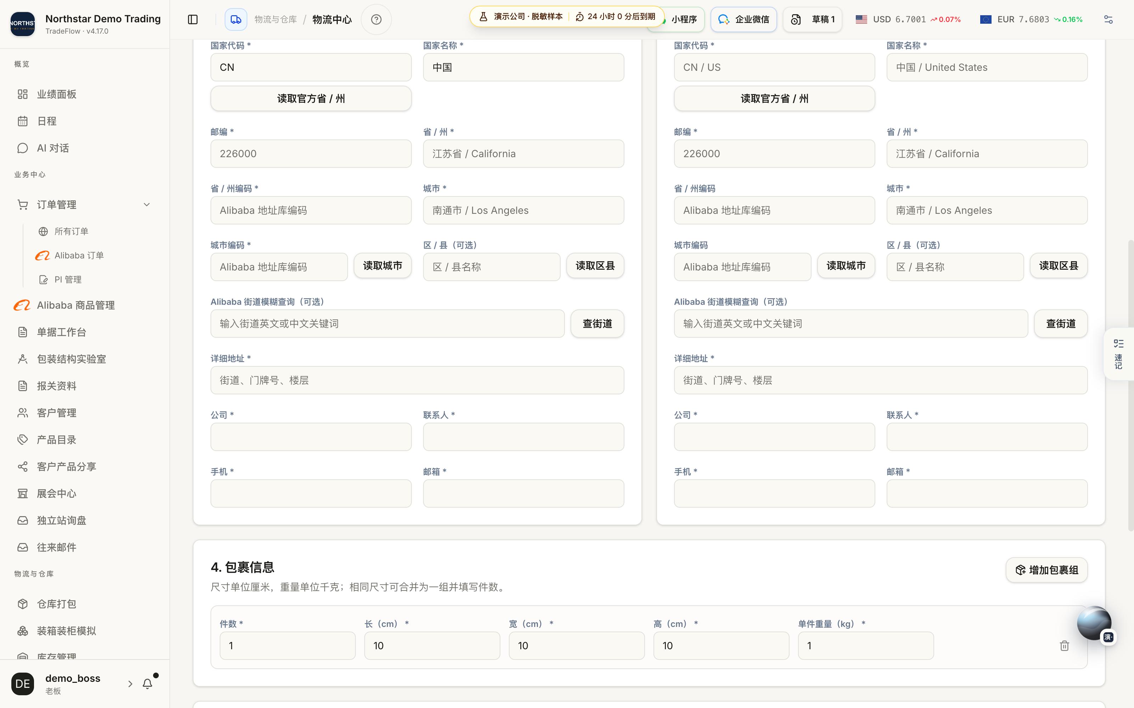Click 增加包裹组 button

click(x=1046, y=570)
